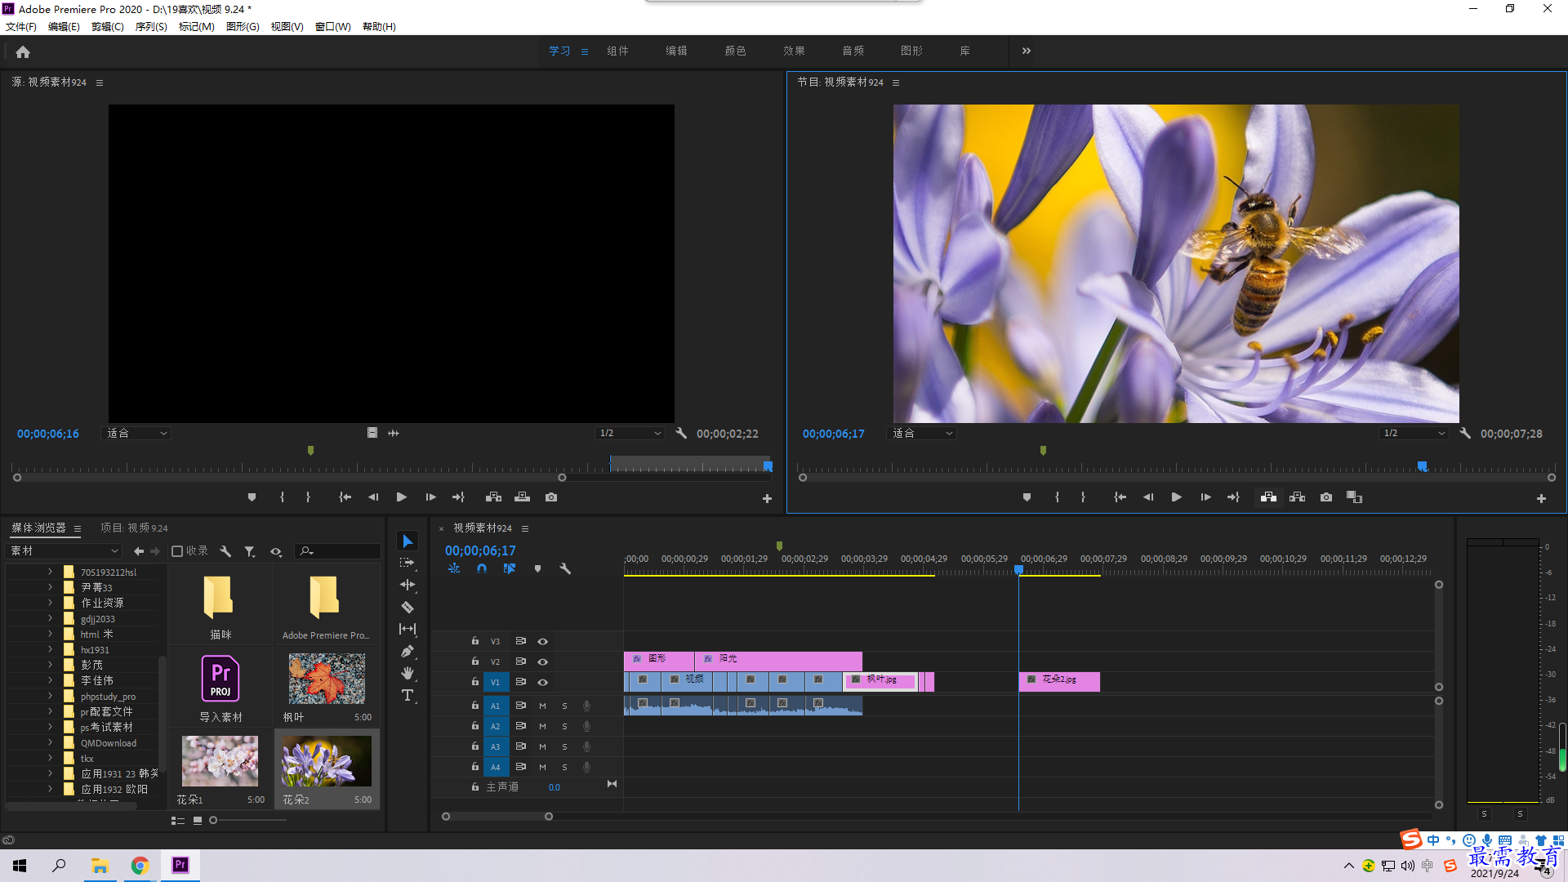
Task: Export frame from program monitor camera icon
Action: pos(1326,497)
